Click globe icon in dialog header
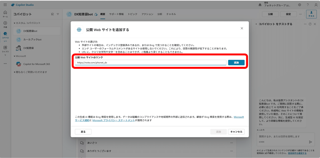The image size is (320, 158). coord(79,30)
